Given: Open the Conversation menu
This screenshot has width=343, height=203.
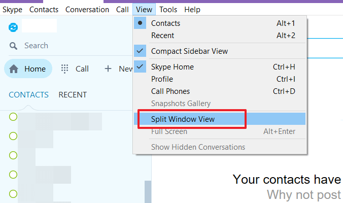Looking at the screenshot, I should pyautogui.click(x=87, y=10).
